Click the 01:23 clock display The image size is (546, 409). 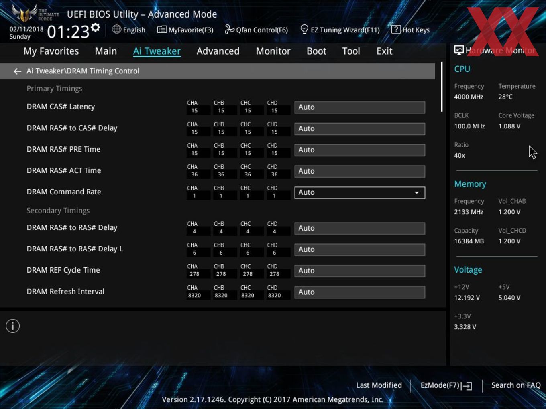pyautogui.click(x=68, y=32)
